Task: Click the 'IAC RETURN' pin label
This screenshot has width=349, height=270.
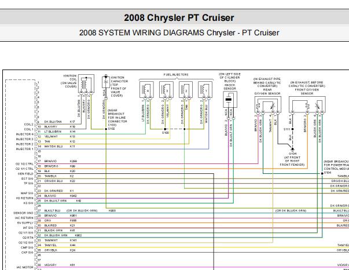Action: [24, 218]
